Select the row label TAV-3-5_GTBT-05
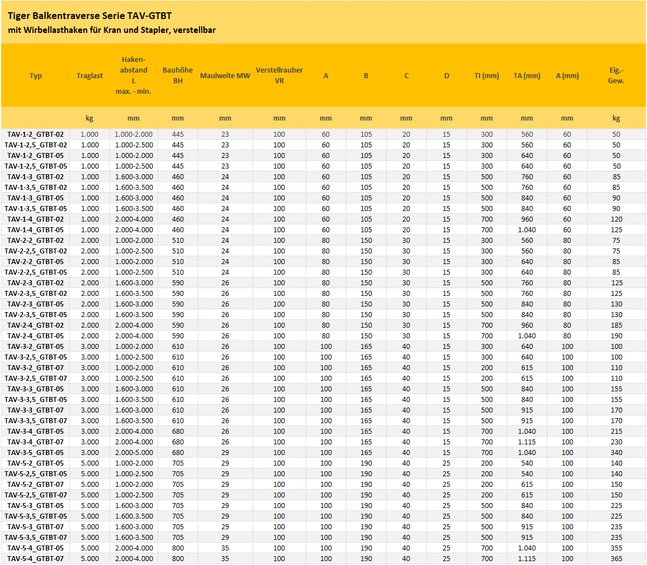The image size is (647, 565). [36, 453]
